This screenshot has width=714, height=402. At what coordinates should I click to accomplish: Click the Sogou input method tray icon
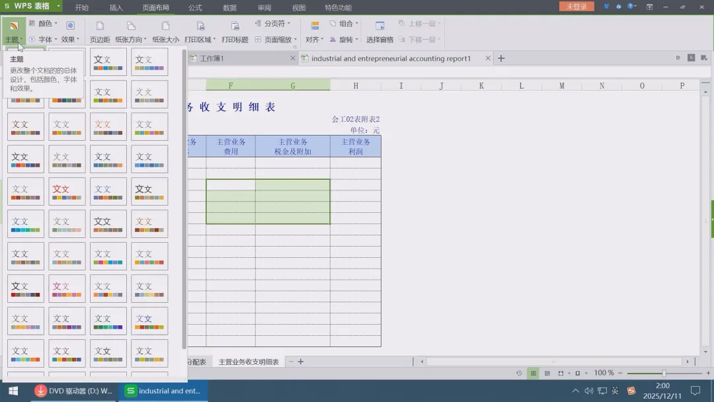pyautogui.click(x=631, y=391)
